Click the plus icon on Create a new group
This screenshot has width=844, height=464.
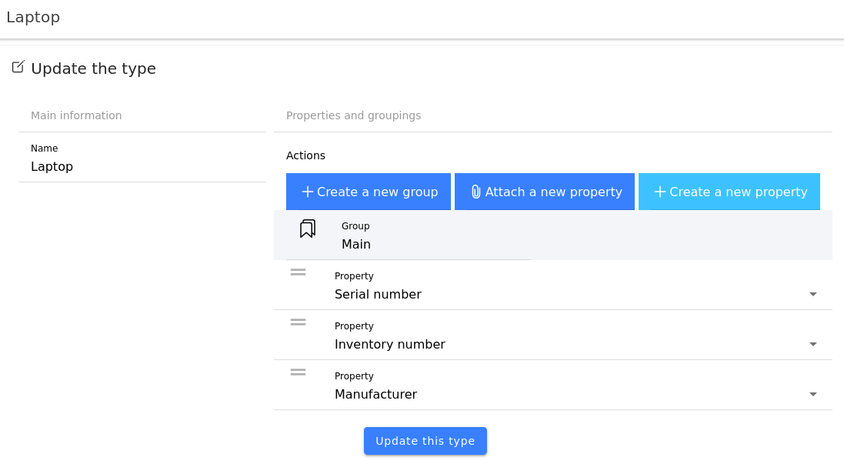pos(307,192)
